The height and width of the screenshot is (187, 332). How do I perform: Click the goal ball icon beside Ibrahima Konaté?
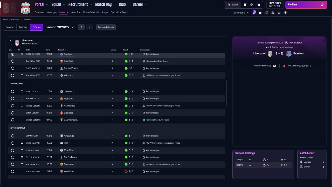(x=275, y=66)
